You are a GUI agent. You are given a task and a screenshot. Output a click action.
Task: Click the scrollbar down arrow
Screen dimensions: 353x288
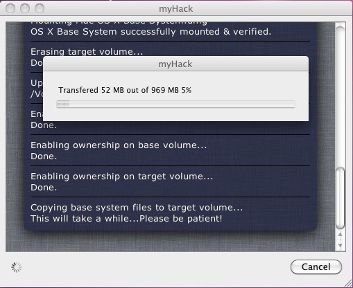pos(340,245)
